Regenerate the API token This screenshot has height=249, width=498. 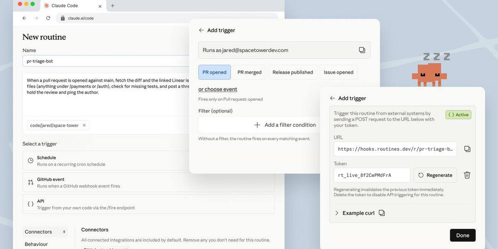[x=435, y=175]
